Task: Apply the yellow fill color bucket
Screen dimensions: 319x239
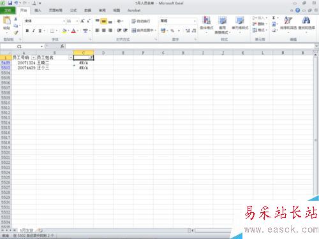Action: (64, 31)
